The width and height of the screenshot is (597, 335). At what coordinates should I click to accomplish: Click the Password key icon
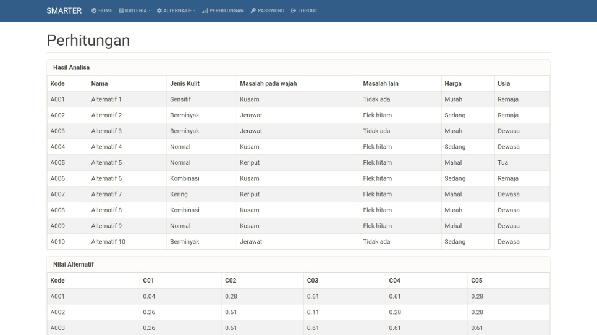point(253,11)
